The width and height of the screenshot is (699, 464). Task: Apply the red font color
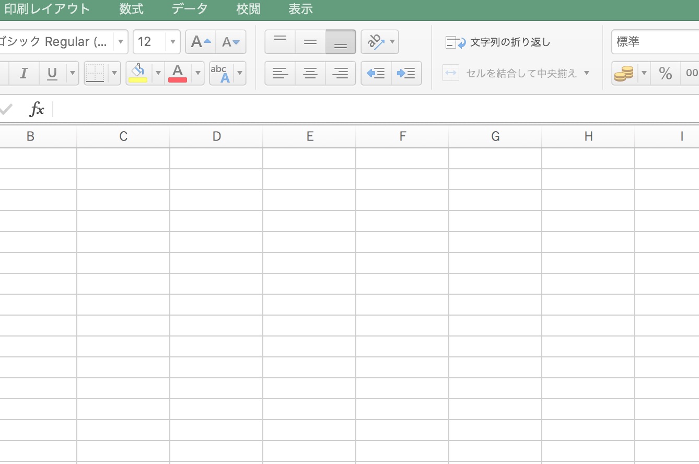click(x=178, y=73)
